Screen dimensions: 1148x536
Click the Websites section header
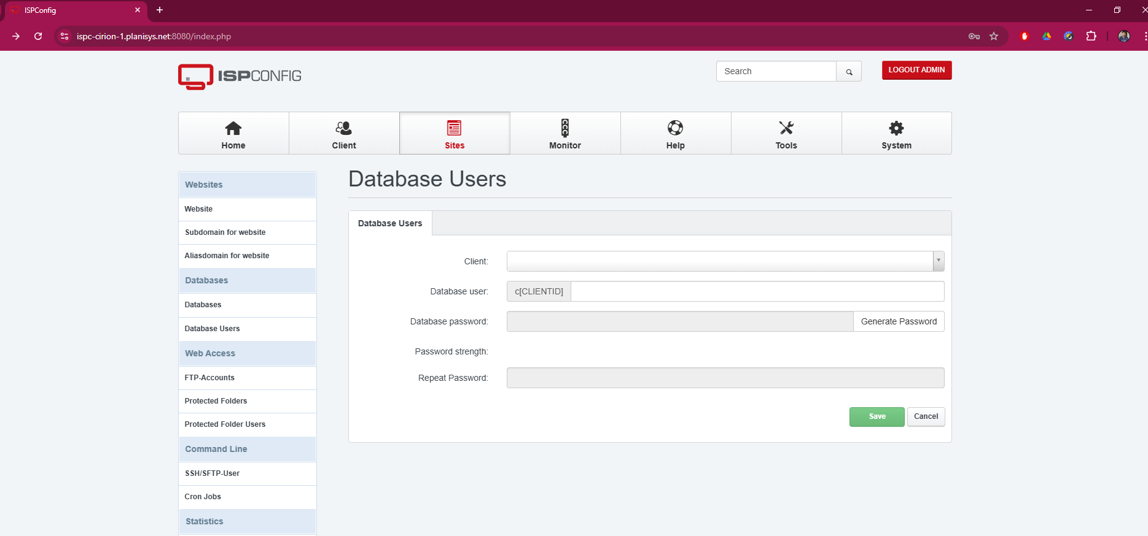click(x=248, y=185)
